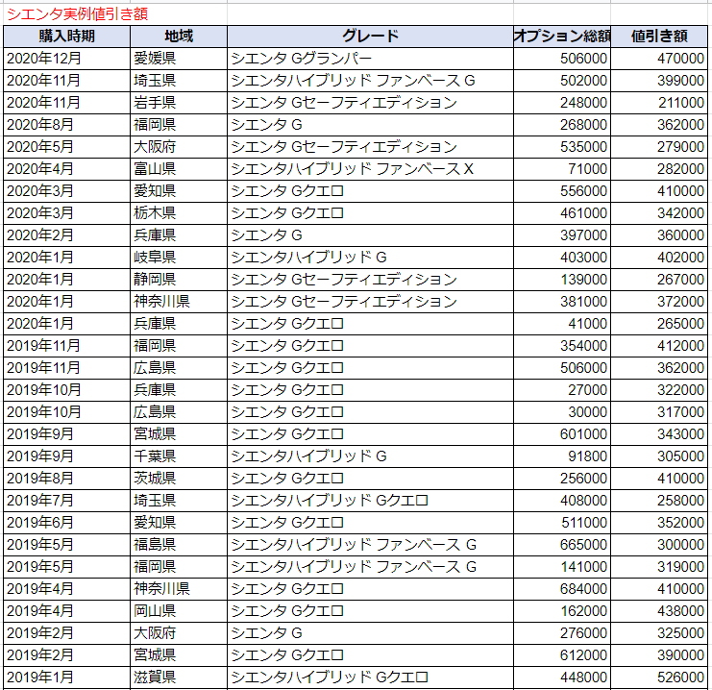712x690 pixels.
Task: Select the 栃木県 region cell
Action: click(179, 213)
